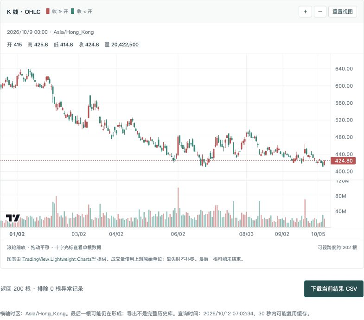Image resolution: width=364 pixels, height=320 pixels.
Task: Click the 640.00 price axis label
Action: click(344, 69)
